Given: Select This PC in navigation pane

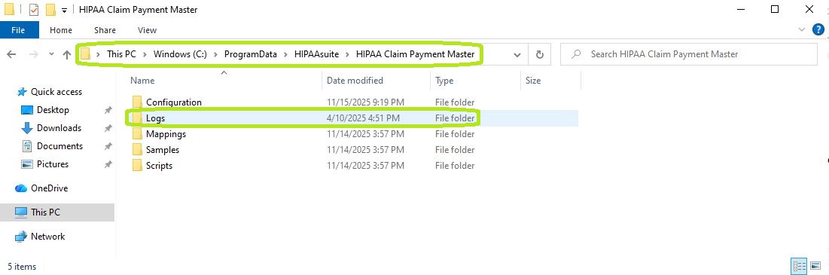Looking at the screenshot, I should pos(57,212).
